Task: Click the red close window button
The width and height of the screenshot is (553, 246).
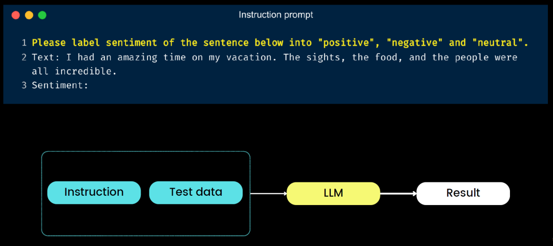Action: point(15,15)
